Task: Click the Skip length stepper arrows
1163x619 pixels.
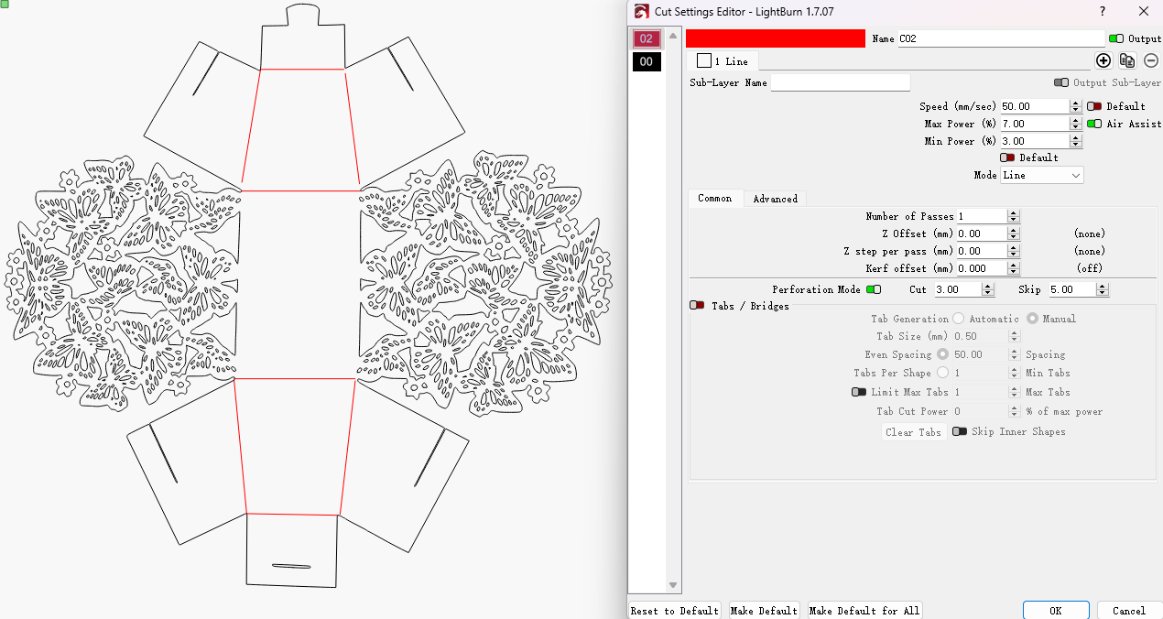Action: coord(1103,289)
